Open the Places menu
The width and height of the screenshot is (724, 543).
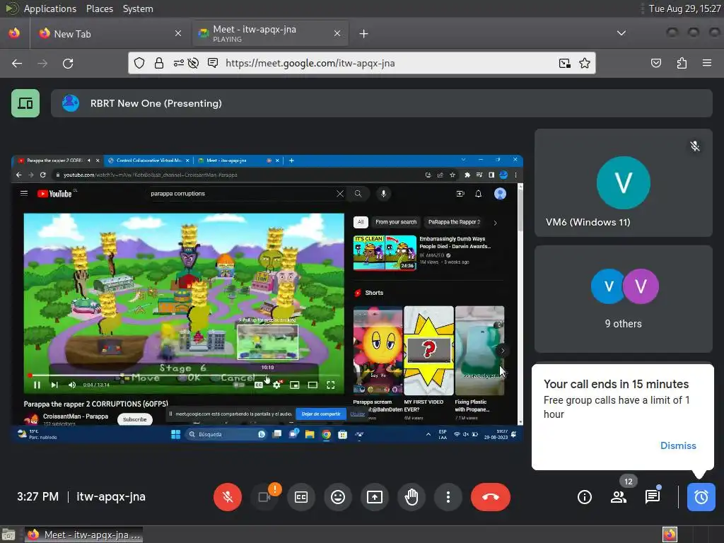coord(99,8)
